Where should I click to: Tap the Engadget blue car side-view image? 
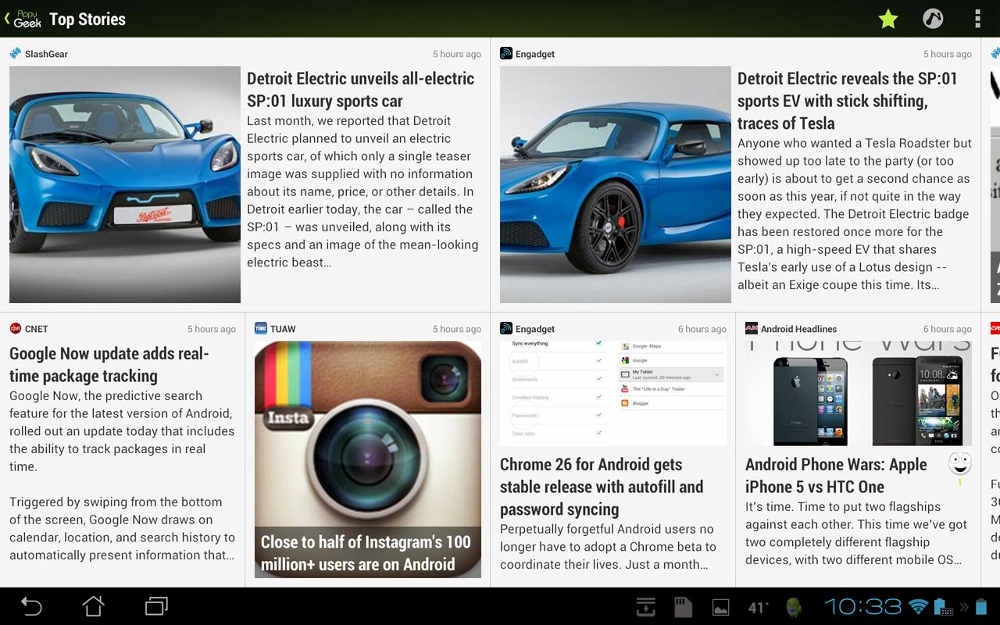click(616, 184)
